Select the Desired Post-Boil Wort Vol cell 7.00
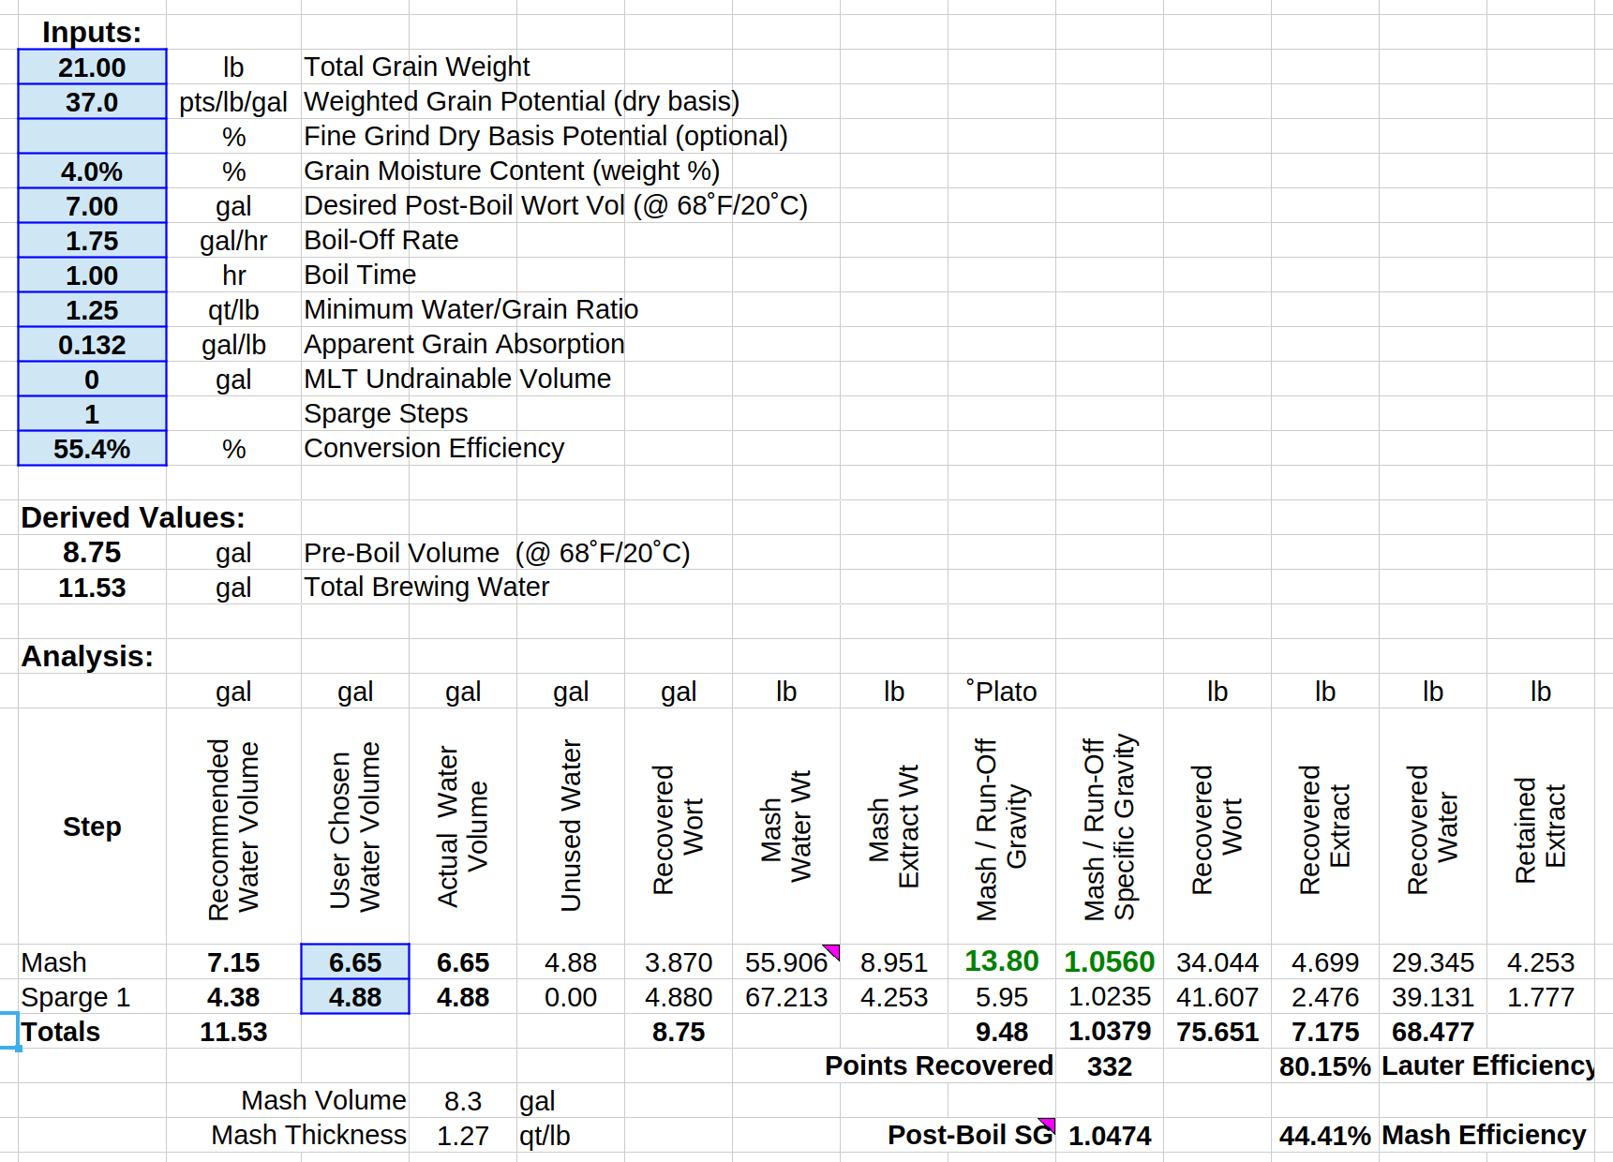The image size is (1613, 1162). click(92, 206)
